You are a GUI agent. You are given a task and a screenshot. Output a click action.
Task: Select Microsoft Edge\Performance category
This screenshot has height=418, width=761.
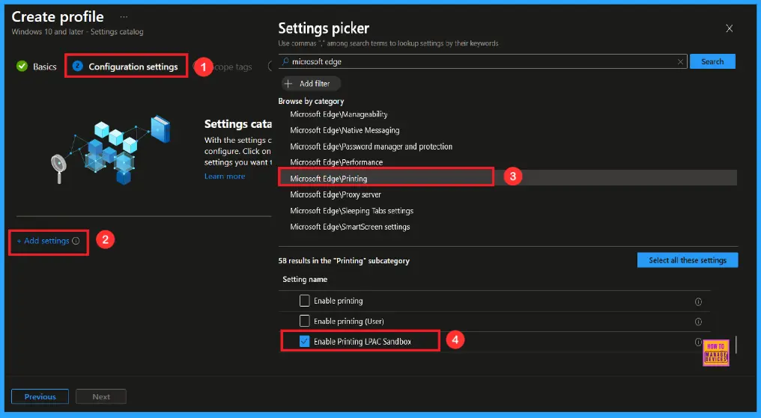(x=336, y=162)
